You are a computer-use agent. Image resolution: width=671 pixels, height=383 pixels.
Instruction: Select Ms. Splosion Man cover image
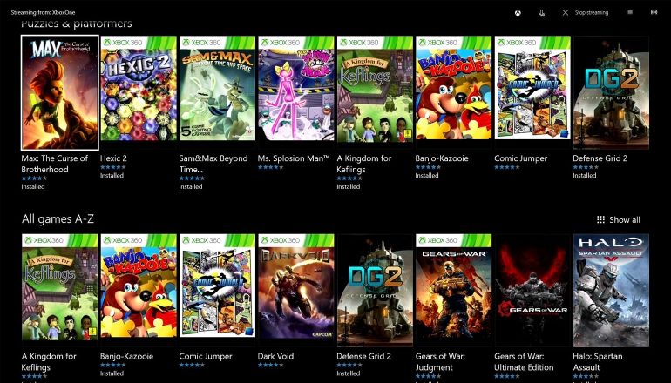click(x=295, y=92)
